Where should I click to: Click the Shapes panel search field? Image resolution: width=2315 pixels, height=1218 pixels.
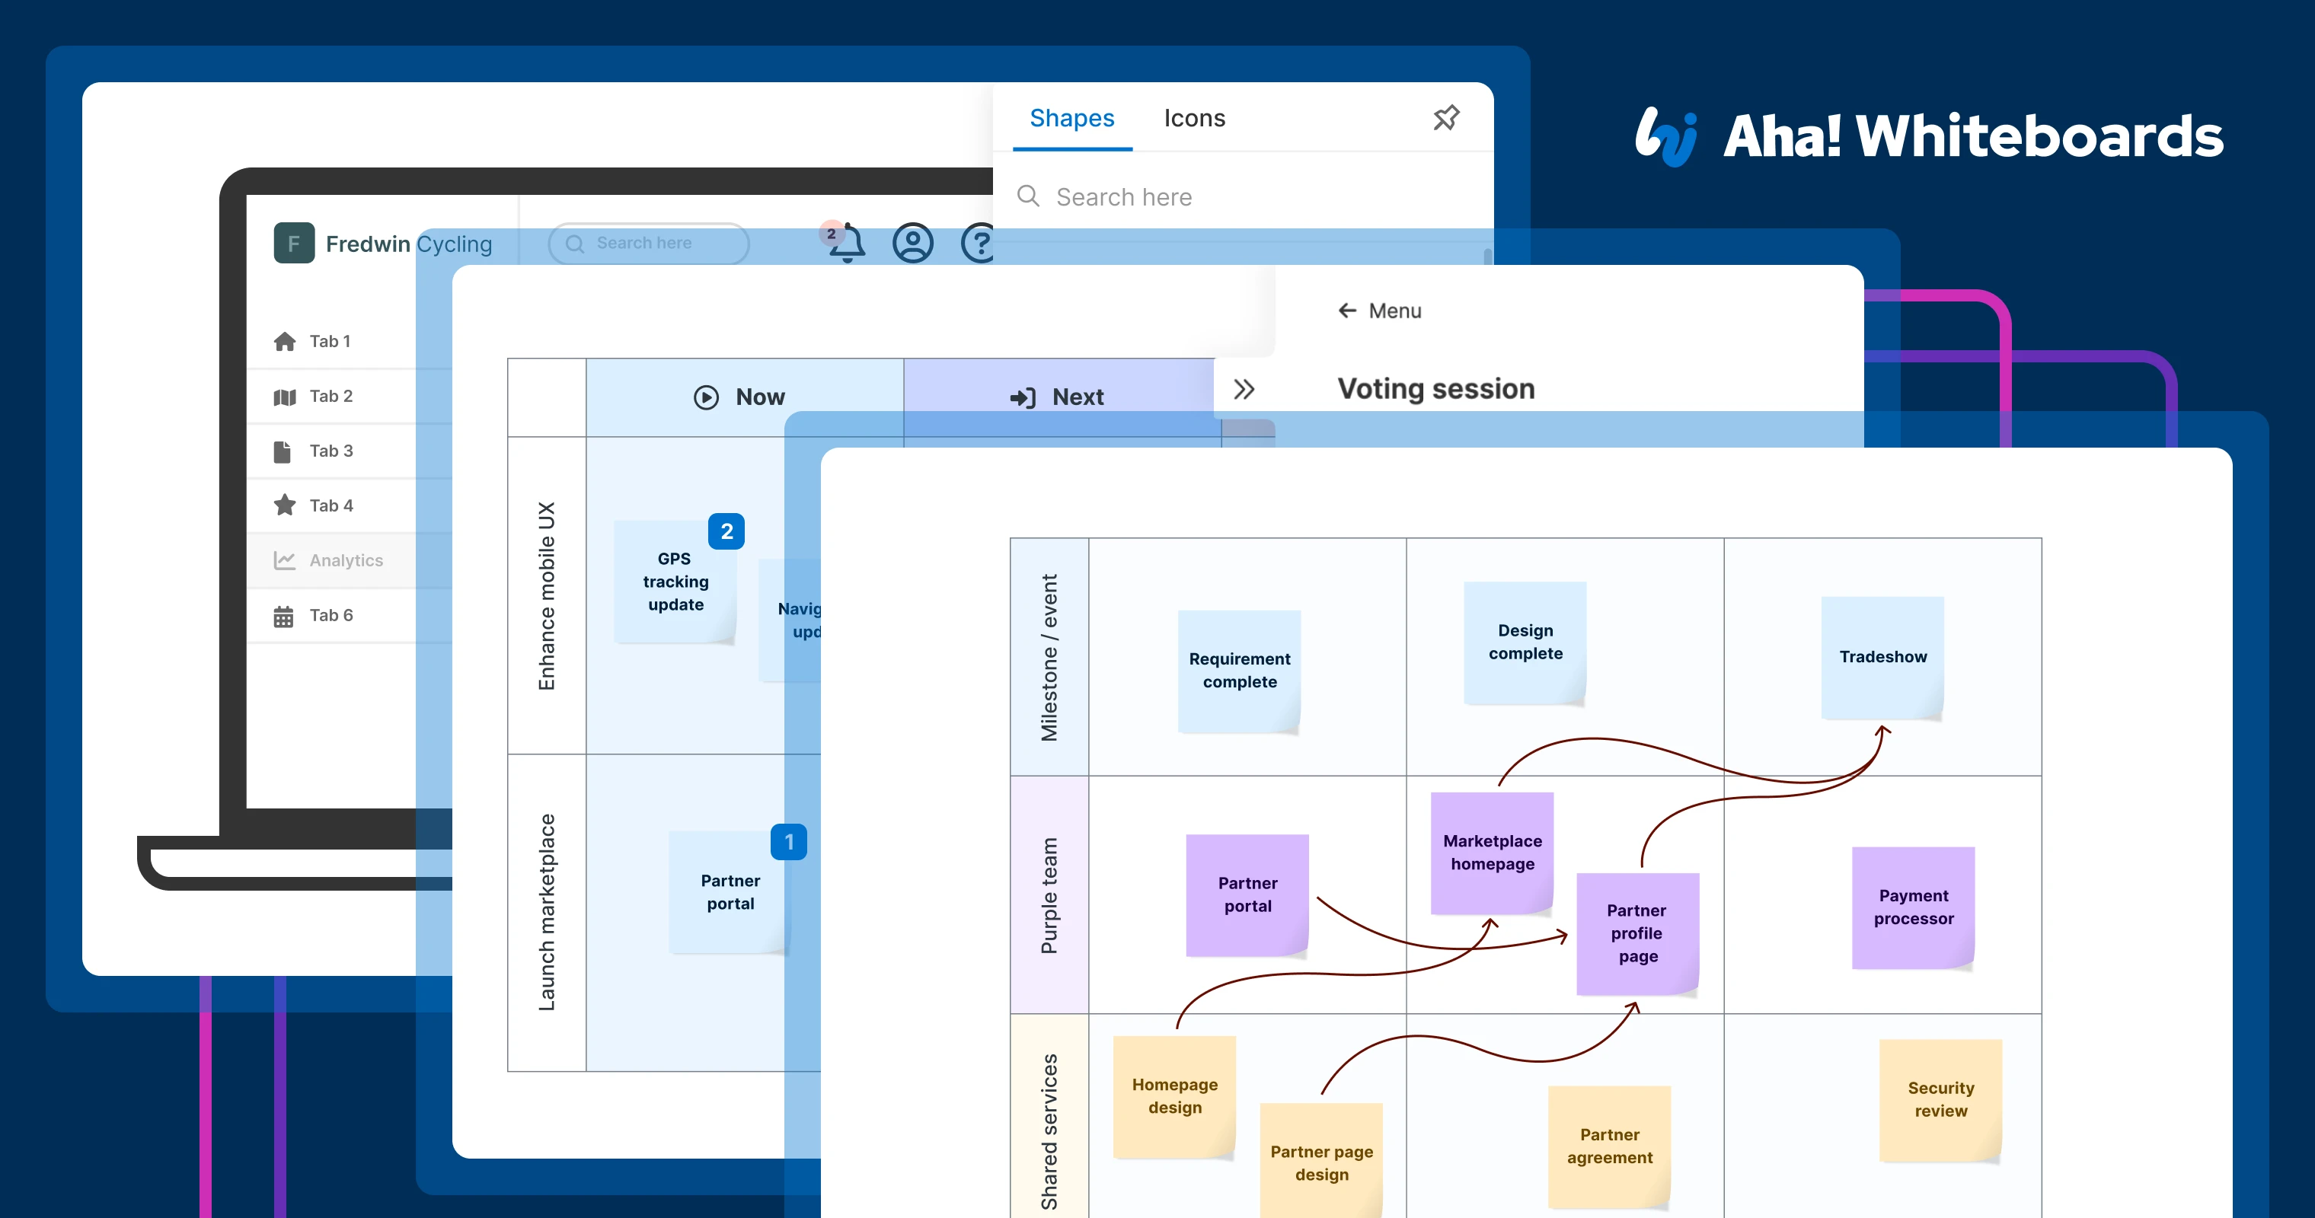click(1168, 196)
